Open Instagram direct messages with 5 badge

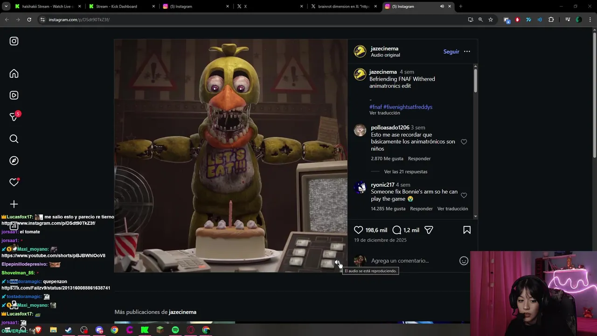tap(14, 117)
